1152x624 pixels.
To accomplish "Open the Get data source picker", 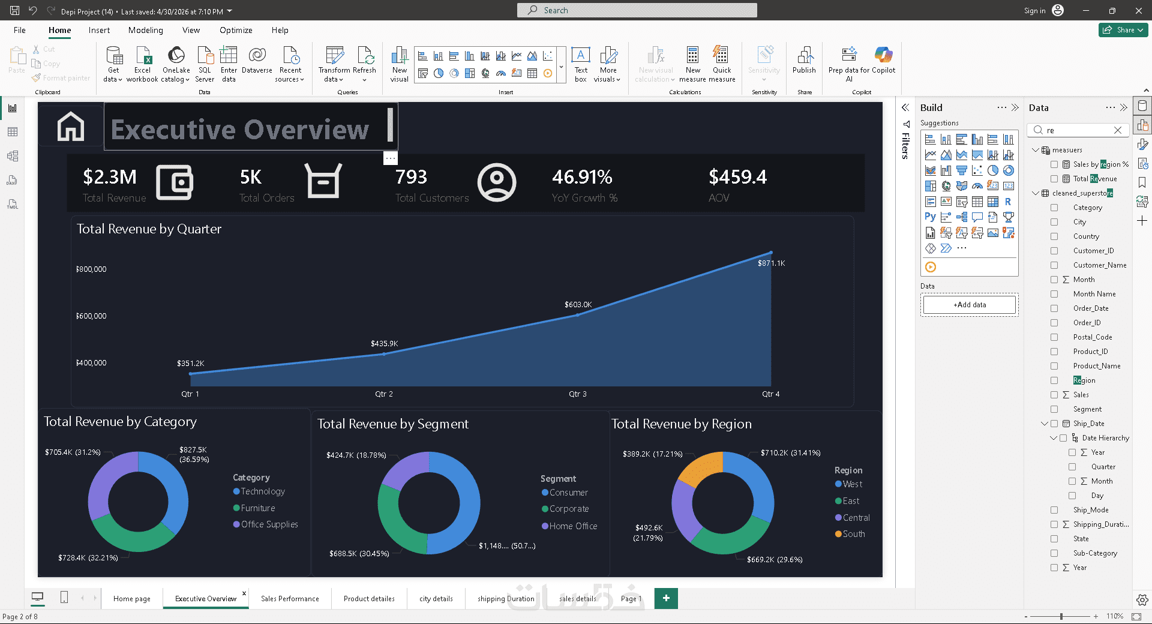I will [113, 64].
